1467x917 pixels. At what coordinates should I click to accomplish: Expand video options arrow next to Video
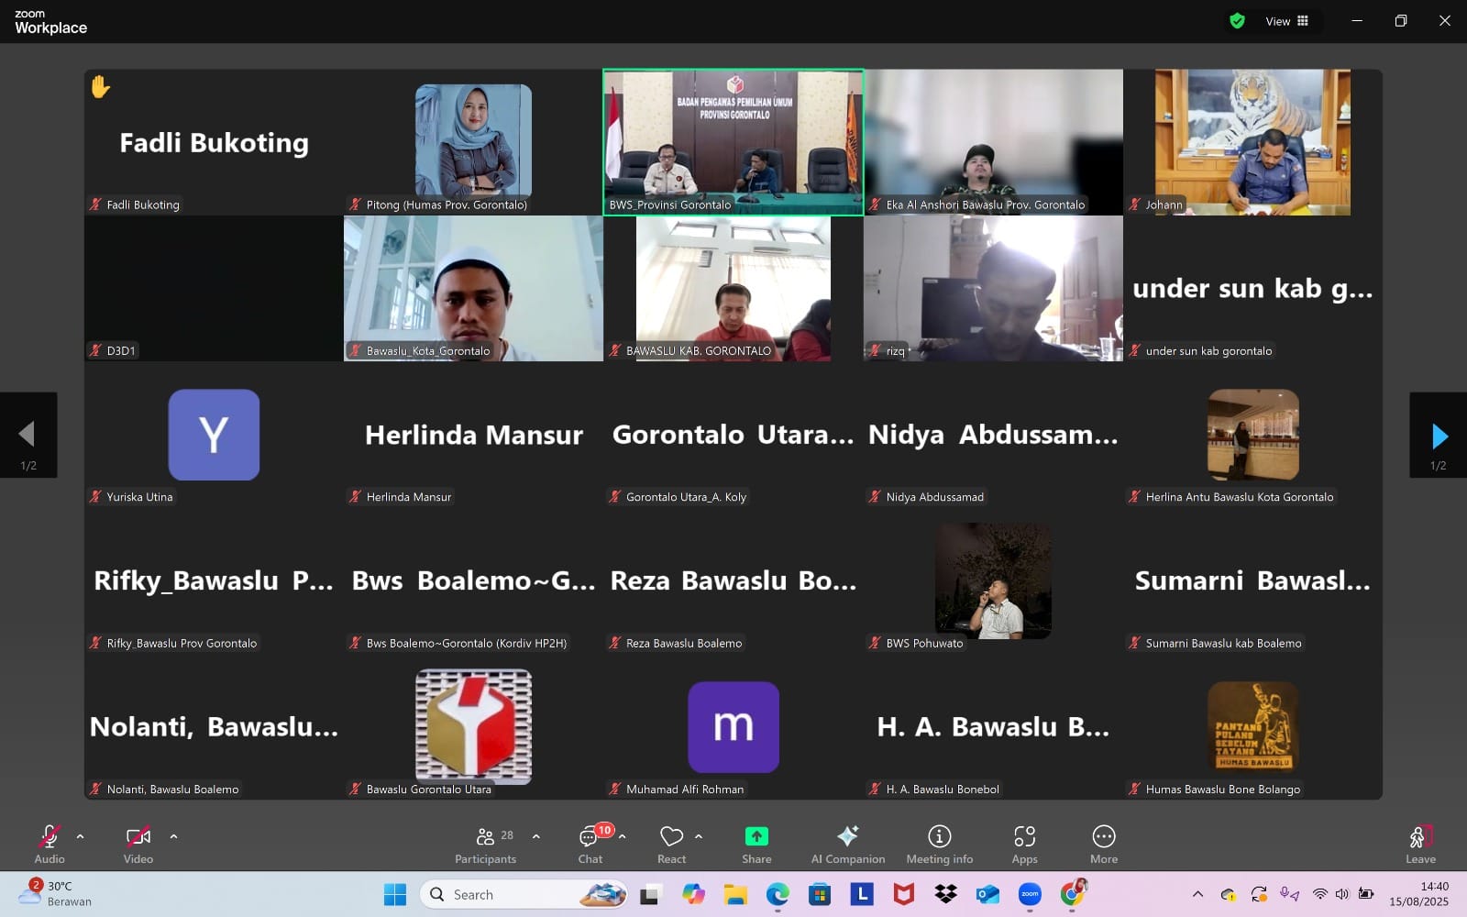(x=174, y=836)
